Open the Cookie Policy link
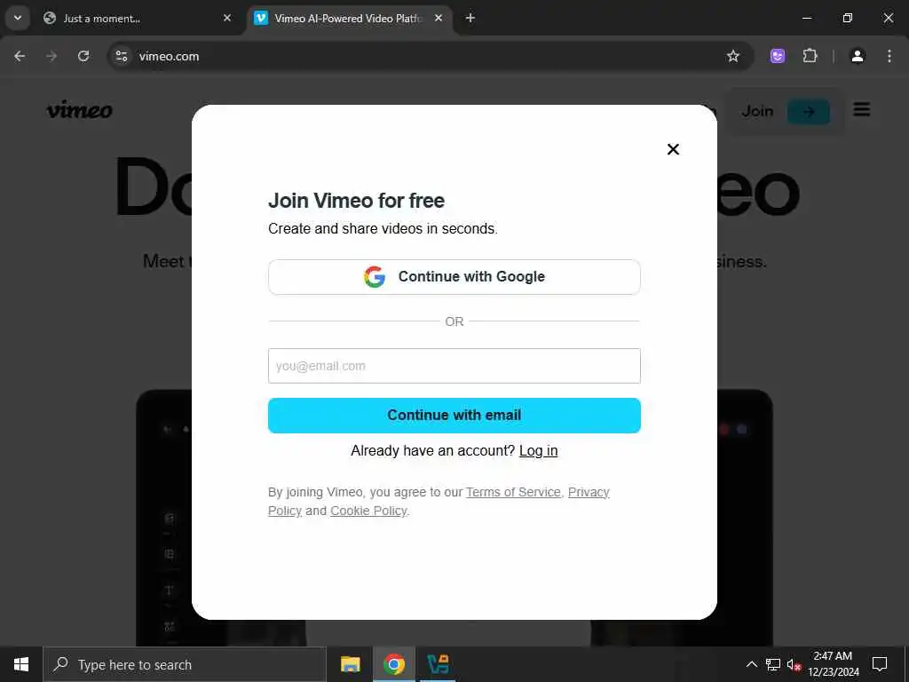The image size is (909, 682). pos(368,511)
